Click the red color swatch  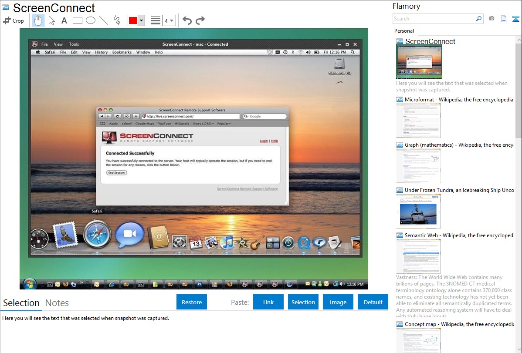click(133, 20)
